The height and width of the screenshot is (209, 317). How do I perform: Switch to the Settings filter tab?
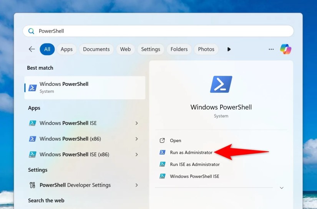coord(151,49)
